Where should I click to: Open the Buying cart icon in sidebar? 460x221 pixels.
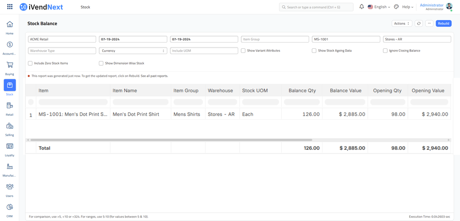click(x=9, y=65)
